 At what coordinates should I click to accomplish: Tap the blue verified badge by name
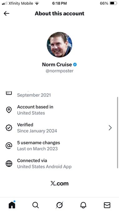tap(75, 65)
